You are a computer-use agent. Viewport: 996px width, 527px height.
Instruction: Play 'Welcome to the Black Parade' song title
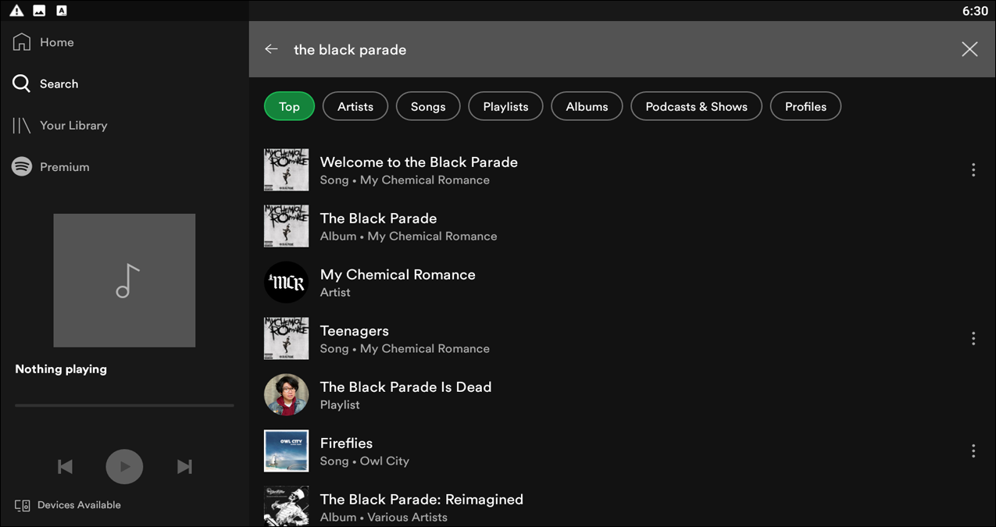click(419, 162)
